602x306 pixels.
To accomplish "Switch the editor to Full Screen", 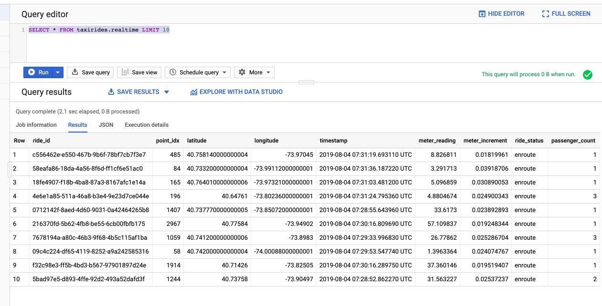I will [x=566, y=14].
